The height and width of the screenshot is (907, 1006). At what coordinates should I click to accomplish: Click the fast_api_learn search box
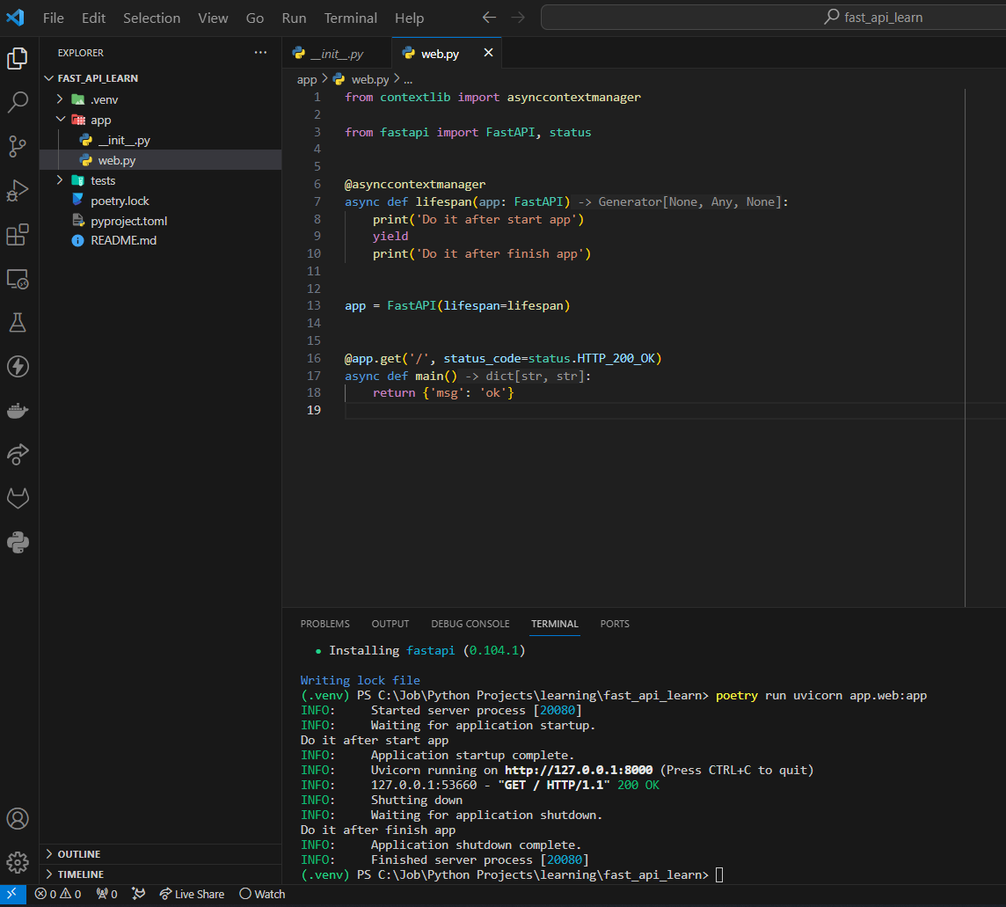(774, 18)
